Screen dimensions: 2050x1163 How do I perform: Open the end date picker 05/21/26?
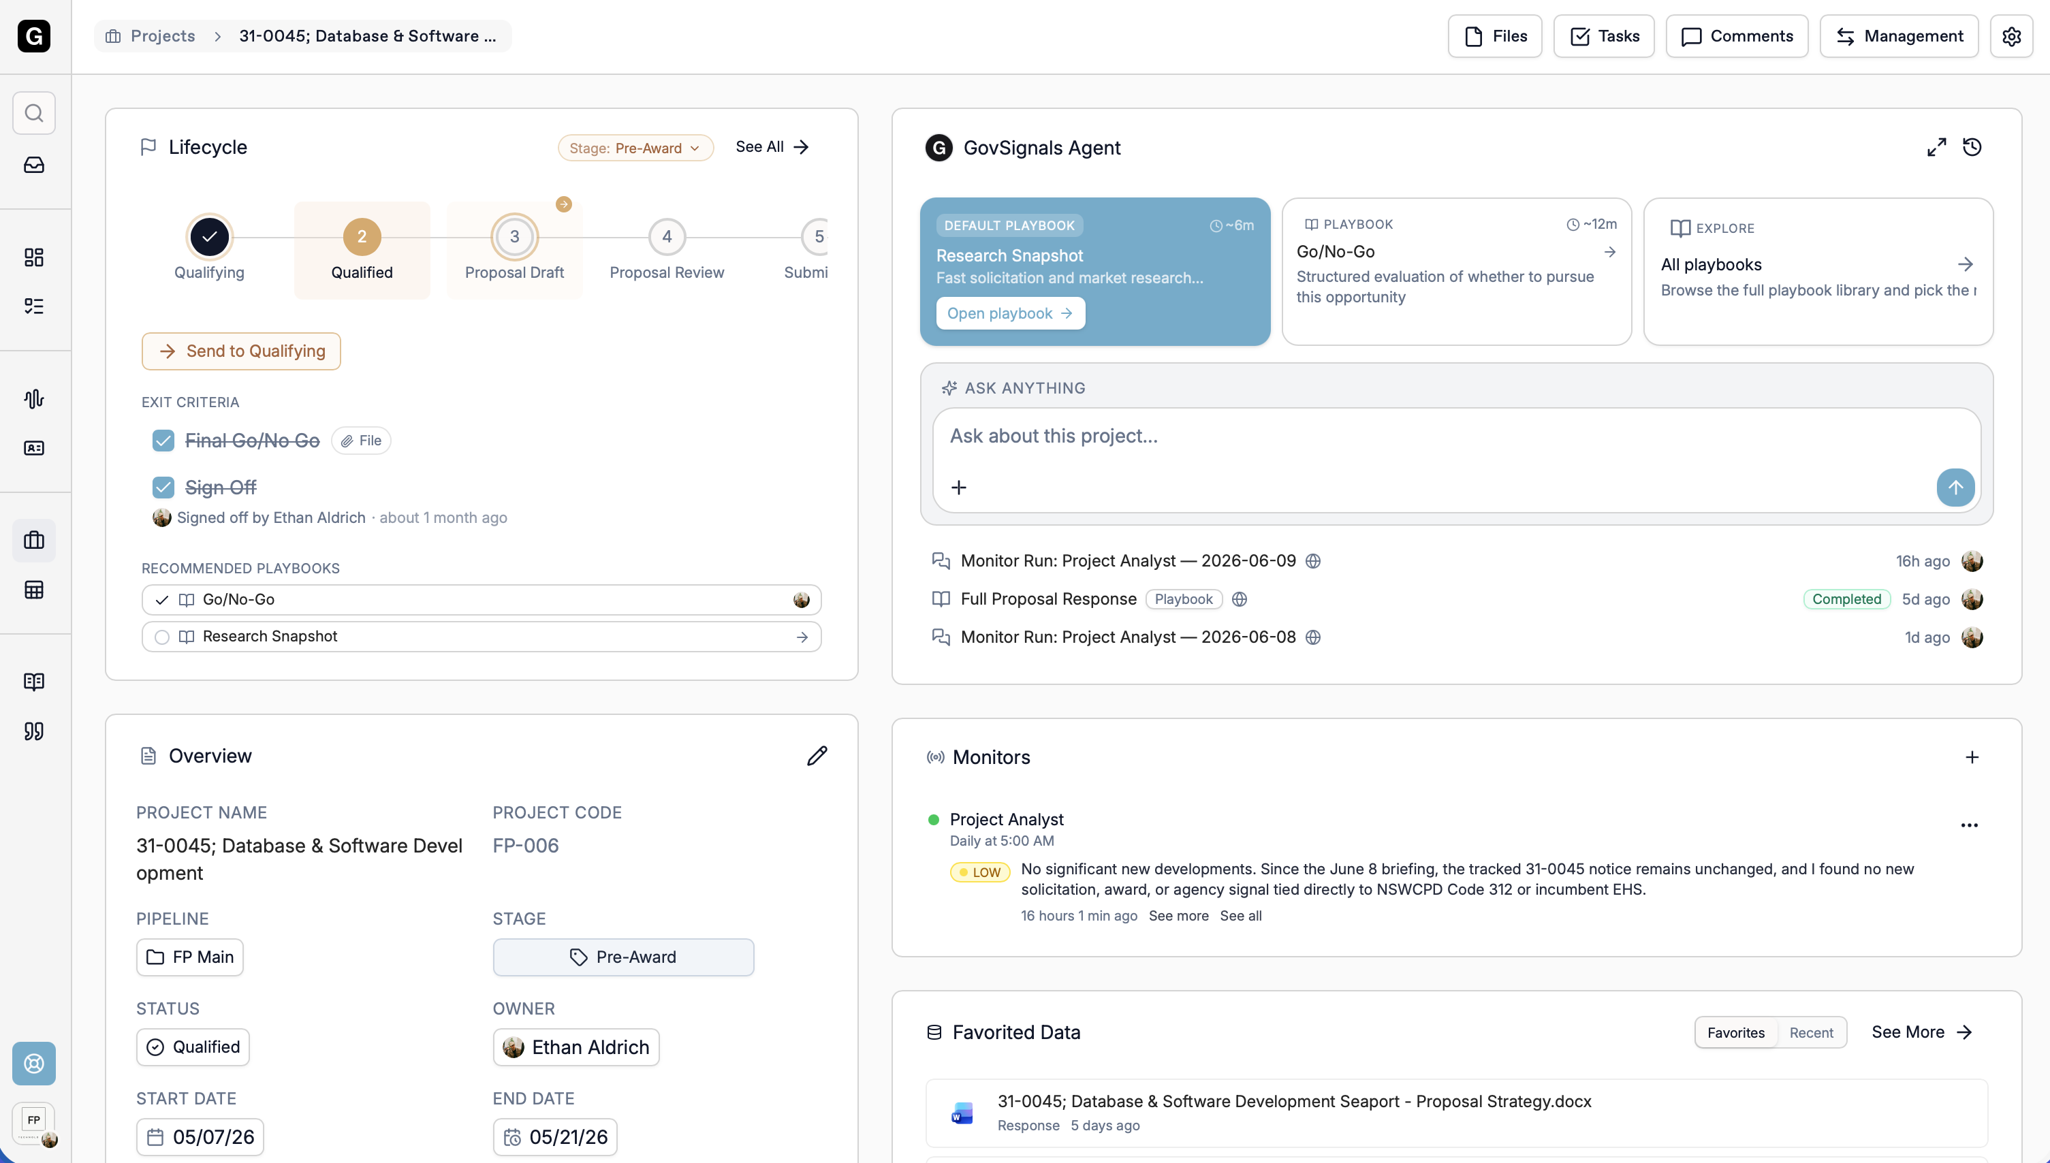555,1136
